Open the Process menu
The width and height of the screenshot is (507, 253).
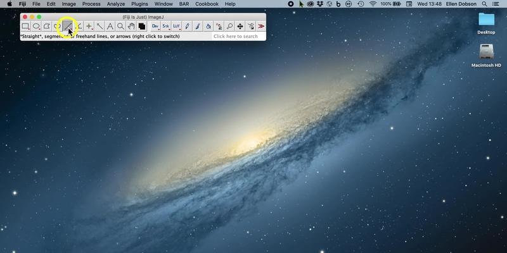pos(91,4)
